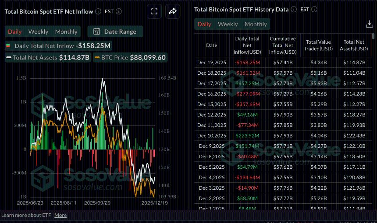Click the $5.93B traded value cell
This screenshot has width=377, height=223.
tap(318, 84)
